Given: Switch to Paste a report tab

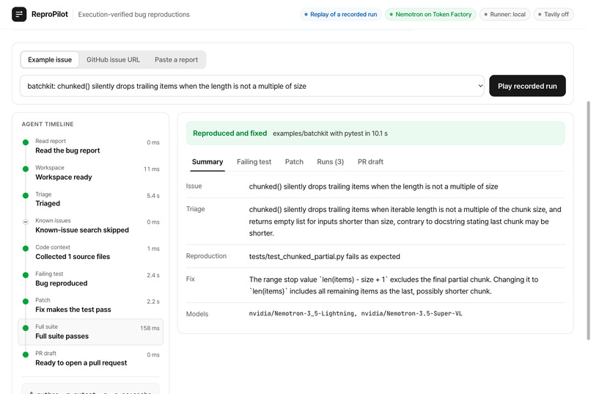Looking at the screenshot, I should point(176,59).
